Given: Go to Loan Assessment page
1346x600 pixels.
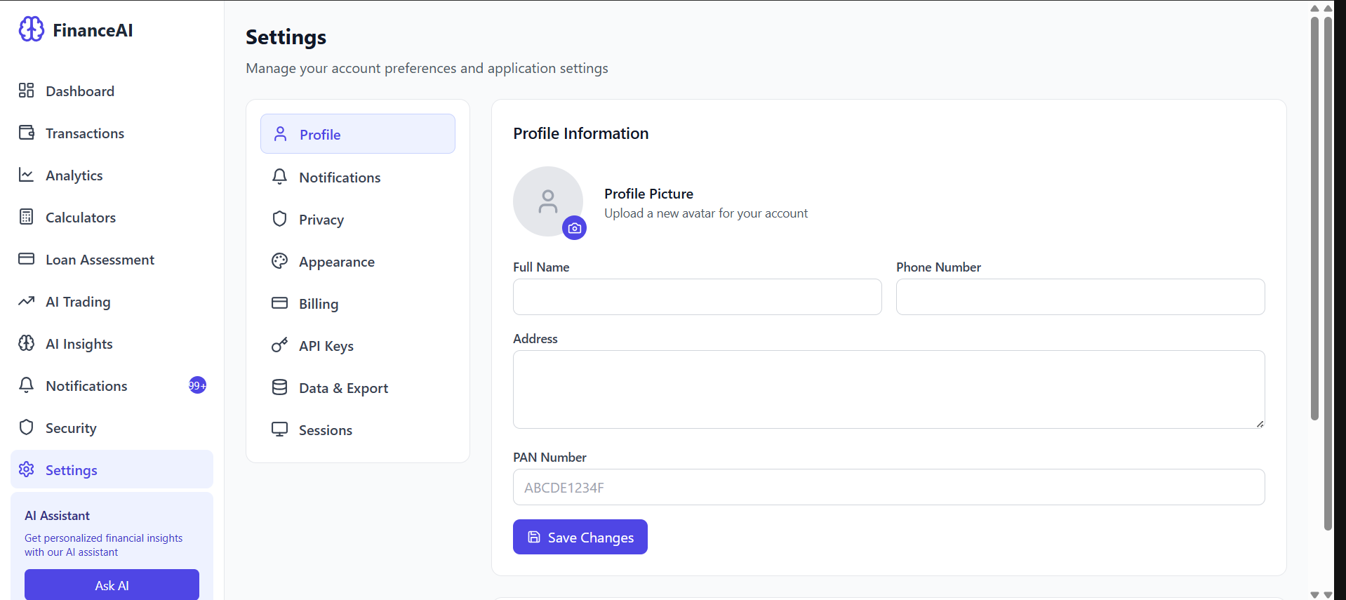Looking at the screenshot, I should (x=100, y=260).
